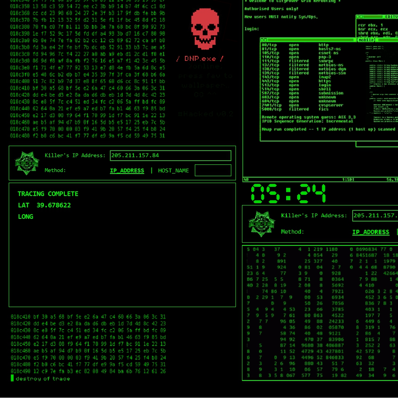The height and width of the screenshot is (398, 398).
Task: Focus the IP field showing 205.211.157.84
Action: click(x=170, y=156)
